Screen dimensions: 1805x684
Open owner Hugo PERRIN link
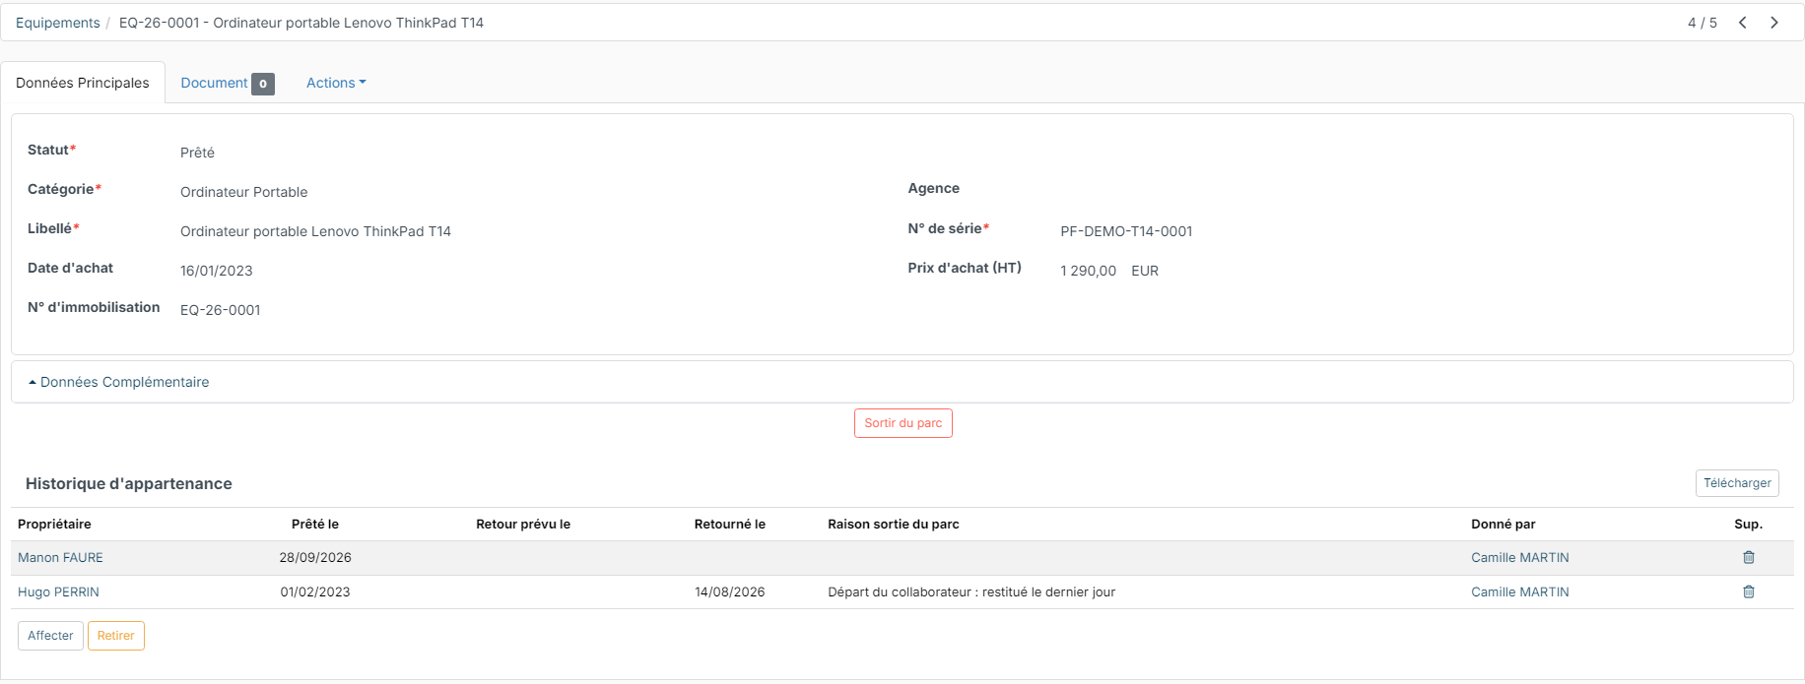point(58,591)
